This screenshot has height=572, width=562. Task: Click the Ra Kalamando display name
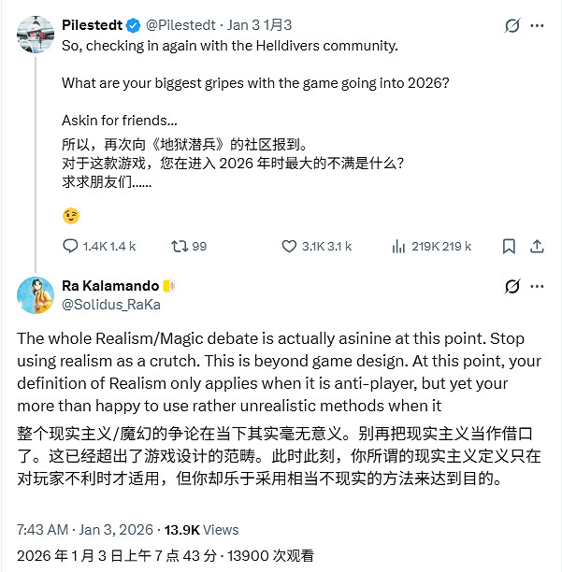109,286
